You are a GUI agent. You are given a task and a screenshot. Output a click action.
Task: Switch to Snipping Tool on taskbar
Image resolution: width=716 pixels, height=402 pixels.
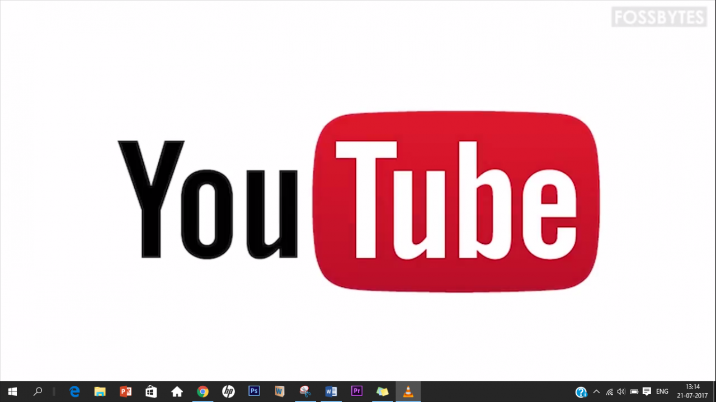click(305, 391)
